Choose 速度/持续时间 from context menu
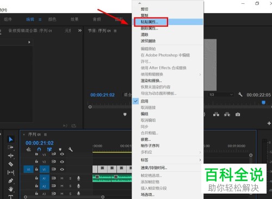 168,167
